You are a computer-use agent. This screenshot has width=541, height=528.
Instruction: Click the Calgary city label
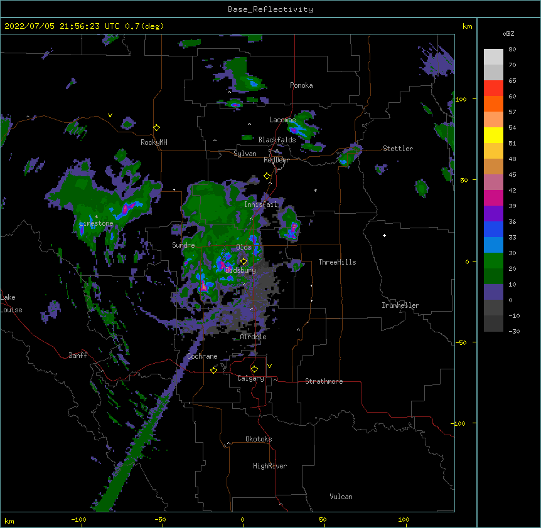coord(250,378)
